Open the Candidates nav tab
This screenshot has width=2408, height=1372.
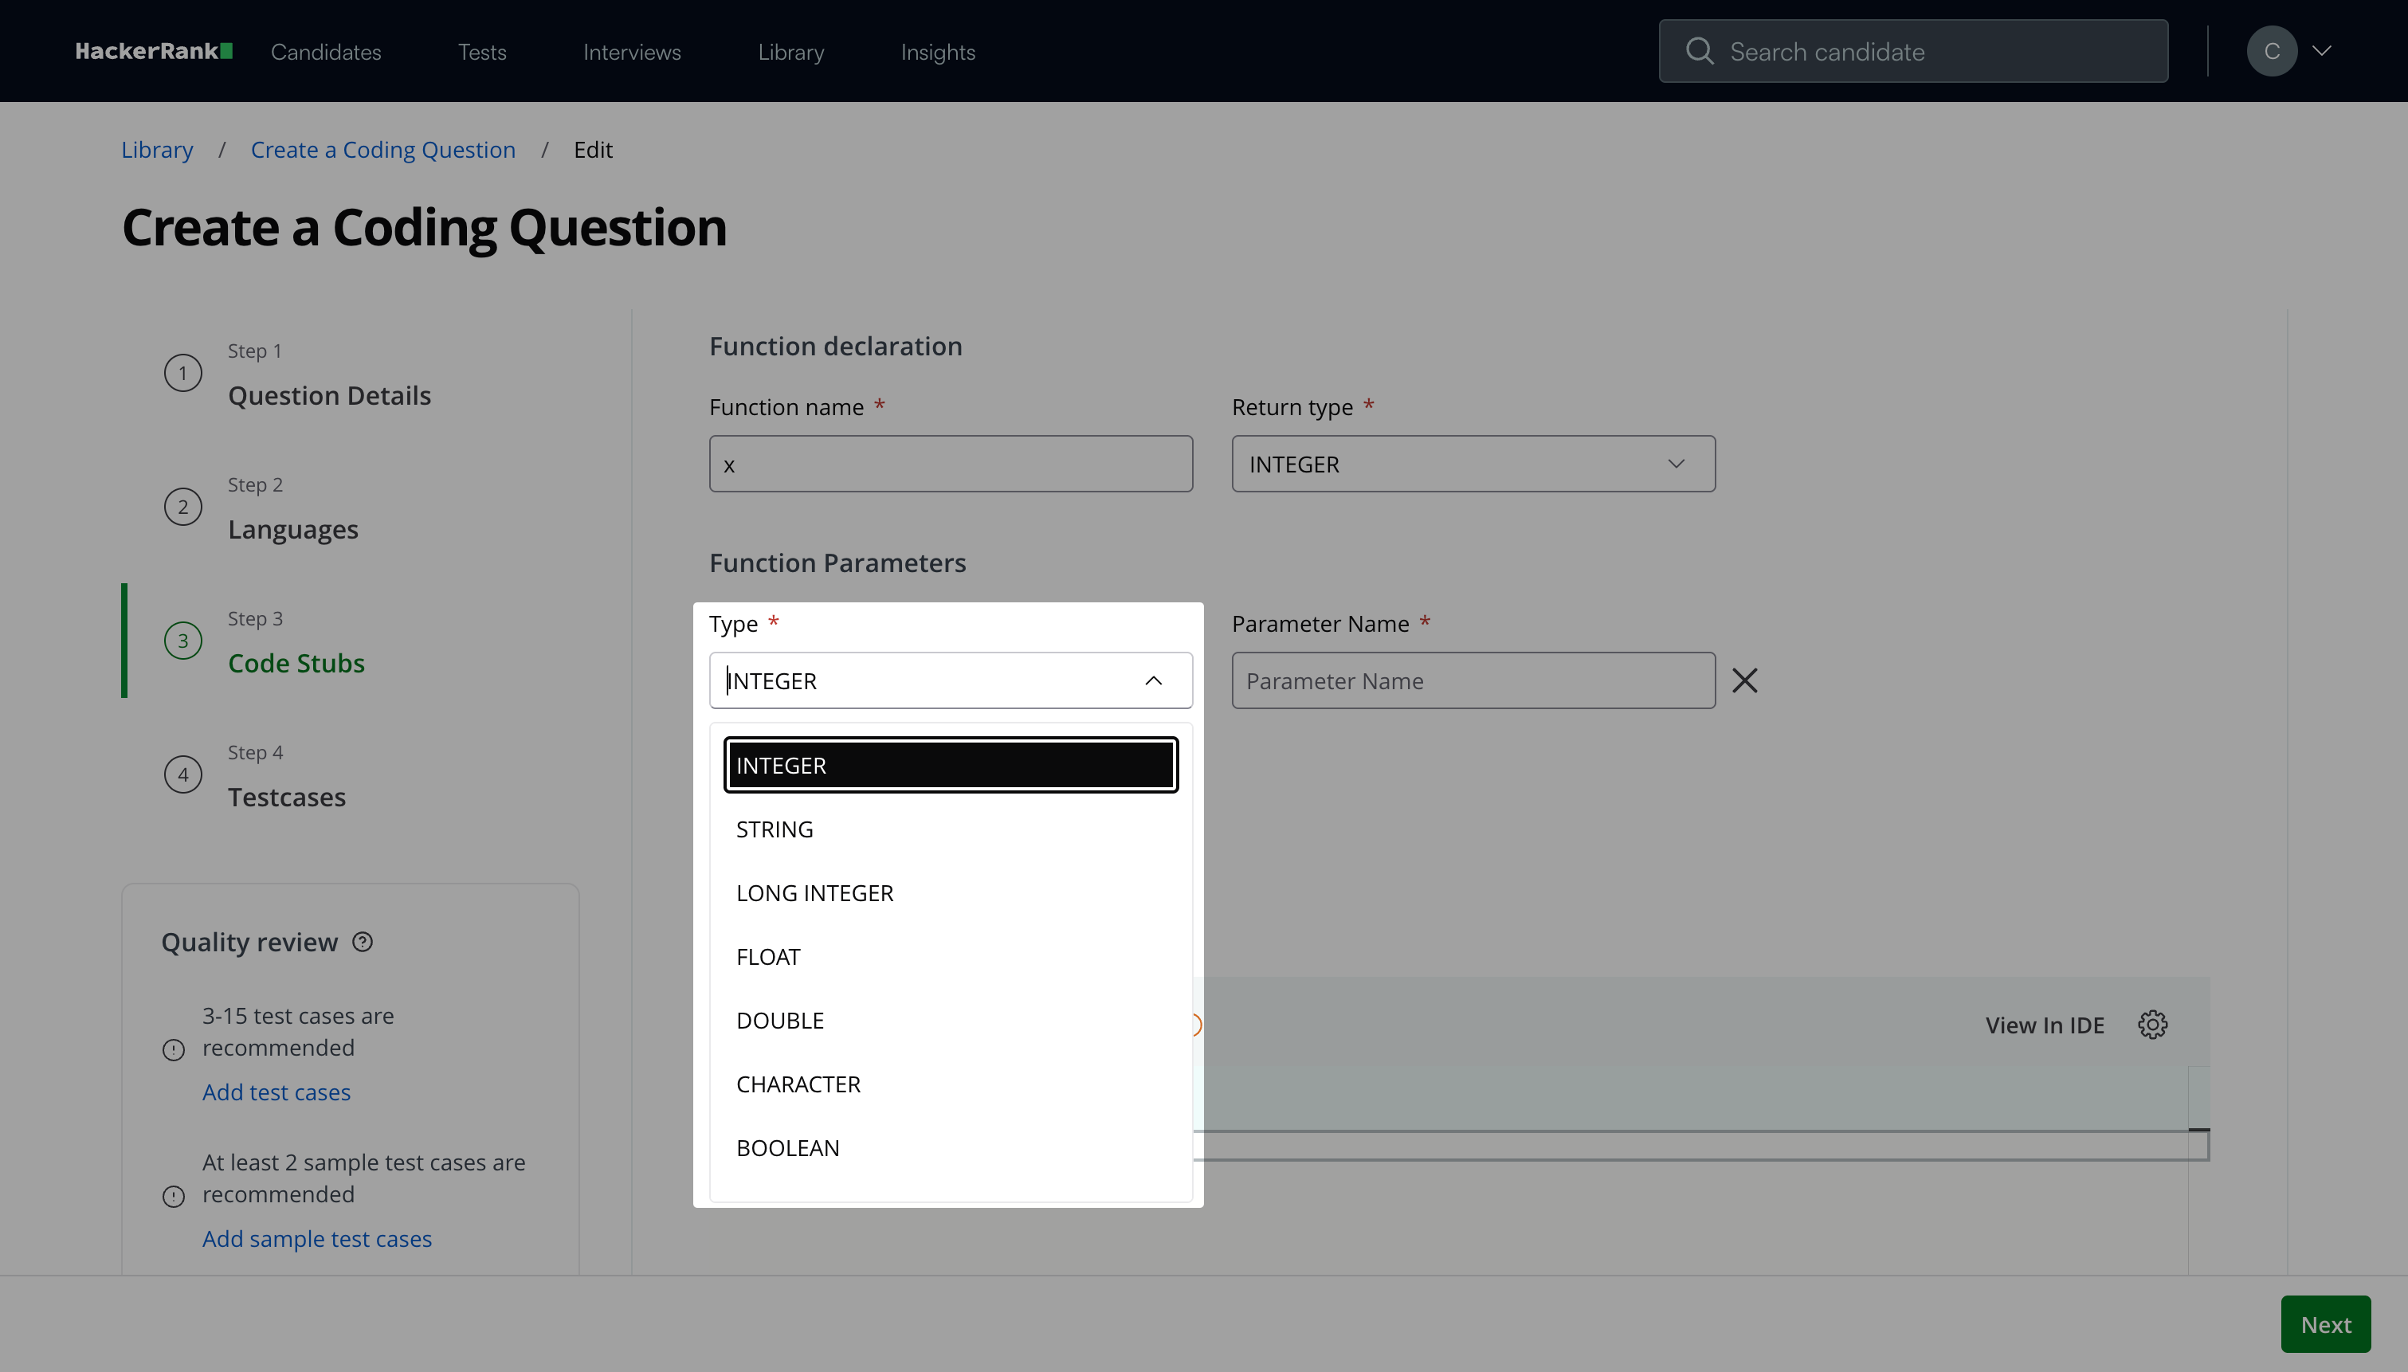pos(326,52)
